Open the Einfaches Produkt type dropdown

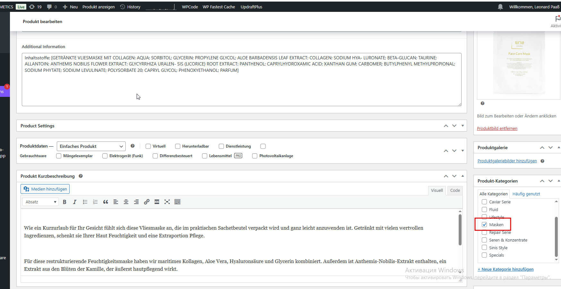pos(91,146)
